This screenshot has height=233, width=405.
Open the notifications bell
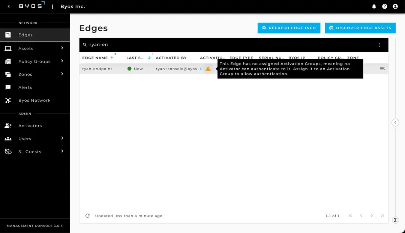pos(374,6)
